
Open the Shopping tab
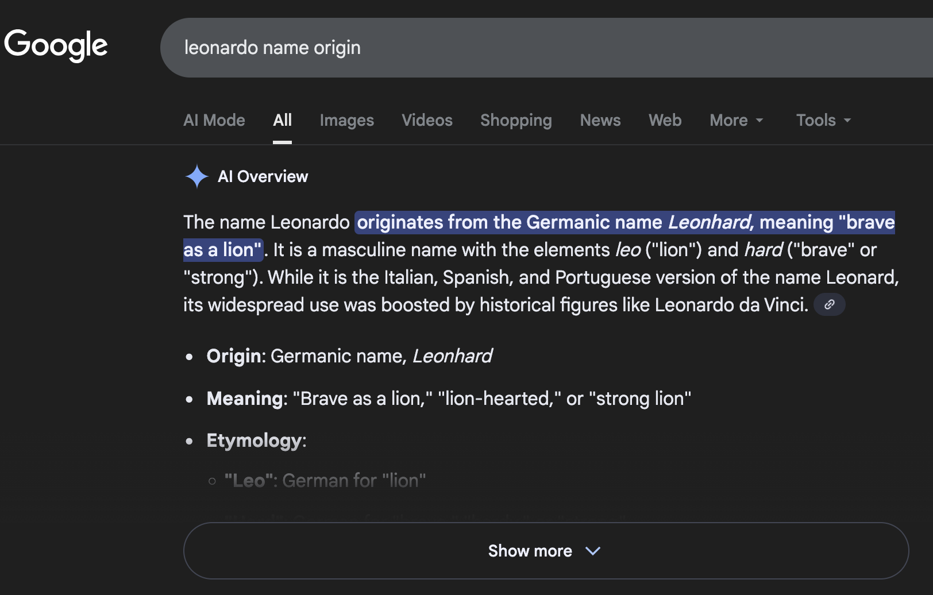coord(516,120)
